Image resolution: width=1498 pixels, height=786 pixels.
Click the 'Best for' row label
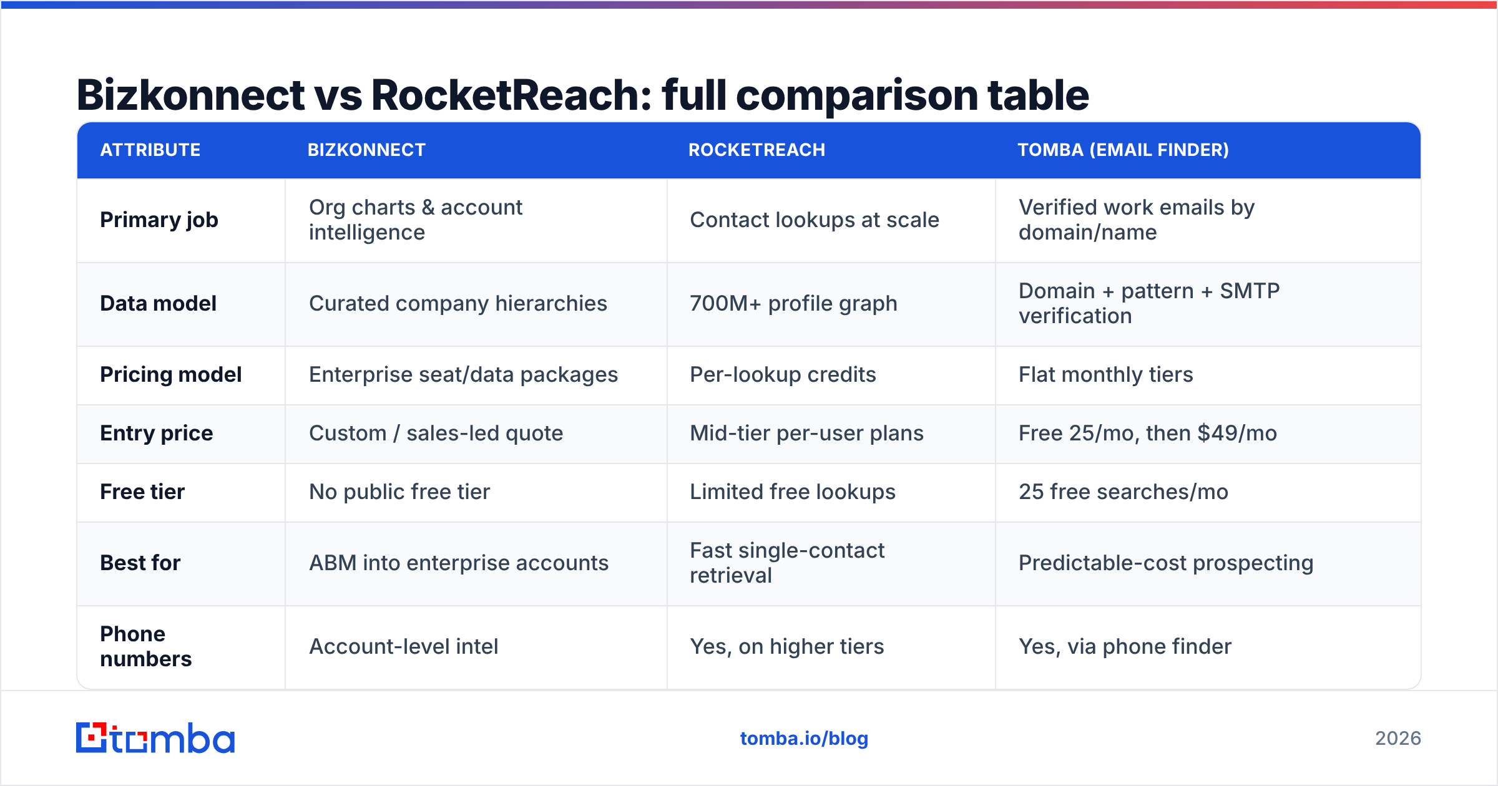click(x=140, y=563)
